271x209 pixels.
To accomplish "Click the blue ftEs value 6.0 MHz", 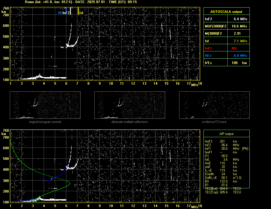I will [x=240, y=56].
